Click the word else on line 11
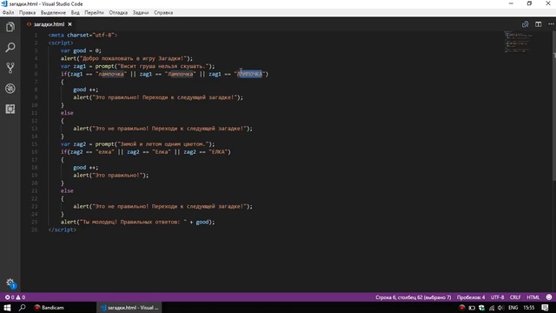Viewport: 556px width, 313px height. (x=67, y=113)
